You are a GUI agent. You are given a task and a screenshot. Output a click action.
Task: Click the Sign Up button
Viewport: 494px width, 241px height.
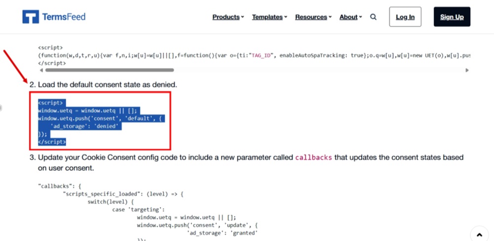click(452, 17)
